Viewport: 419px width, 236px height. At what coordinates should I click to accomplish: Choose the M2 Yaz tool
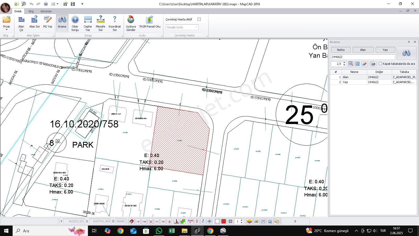pyautogui.click(x=48, y=22)
